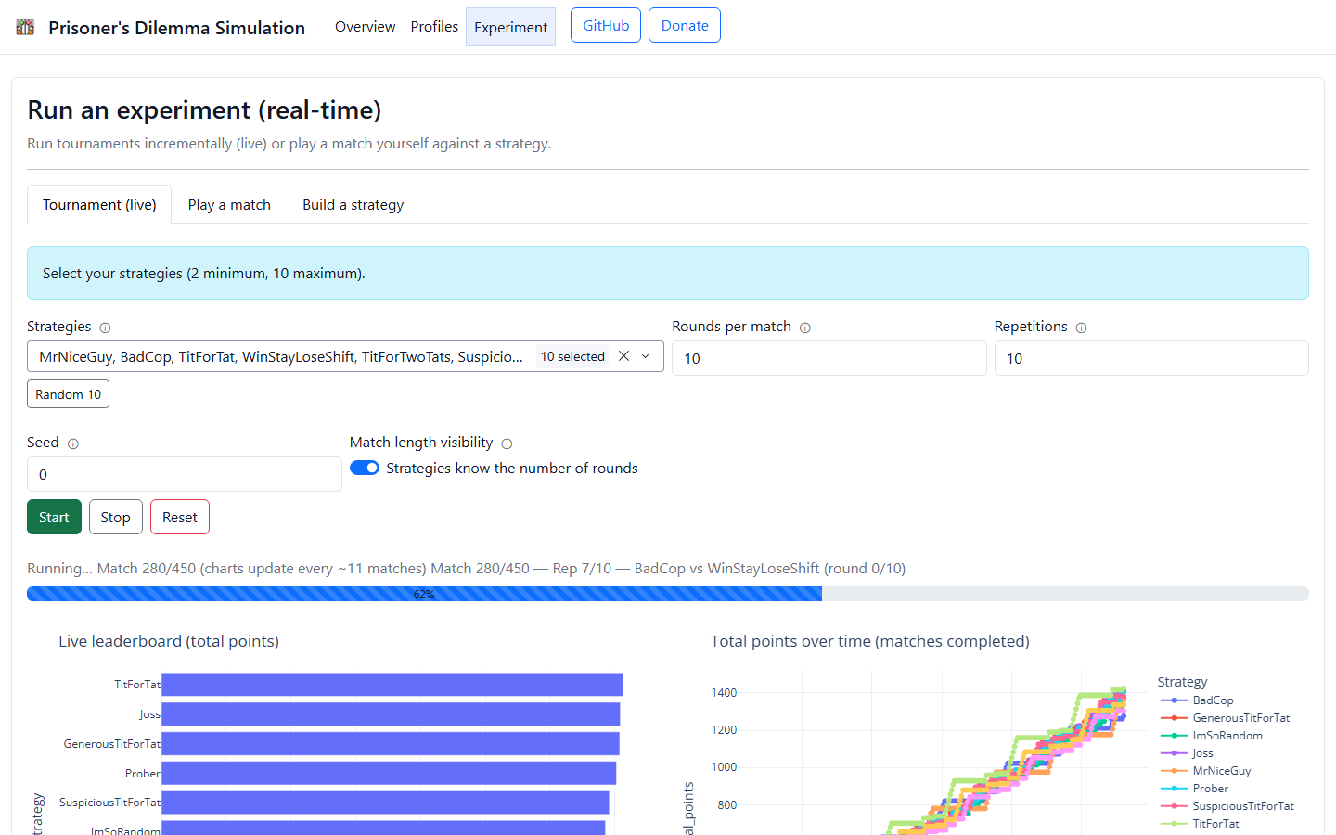Image resolution: width=1336 pixels, height=835 pixels.
Task: Click info icon next to Repetitions
Action: click(x=1081, y=328)
